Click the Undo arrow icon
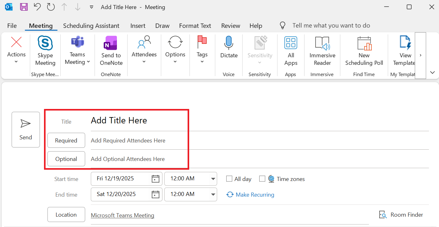Image resolution: width=439 pixels, height=227 pixels. (x=37, y=7)
